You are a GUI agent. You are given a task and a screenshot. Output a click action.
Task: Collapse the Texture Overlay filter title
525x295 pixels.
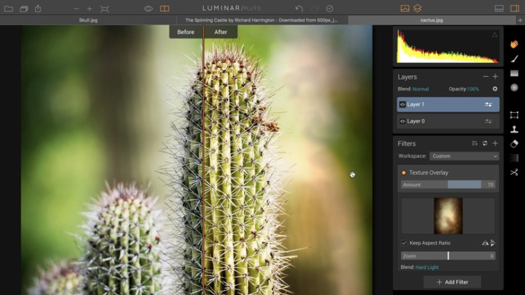[x=429, y=173]
